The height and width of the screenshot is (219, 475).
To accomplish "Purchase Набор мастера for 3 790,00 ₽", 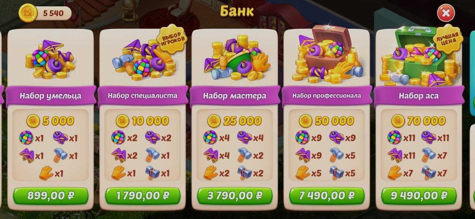I will tap(235, 196).
